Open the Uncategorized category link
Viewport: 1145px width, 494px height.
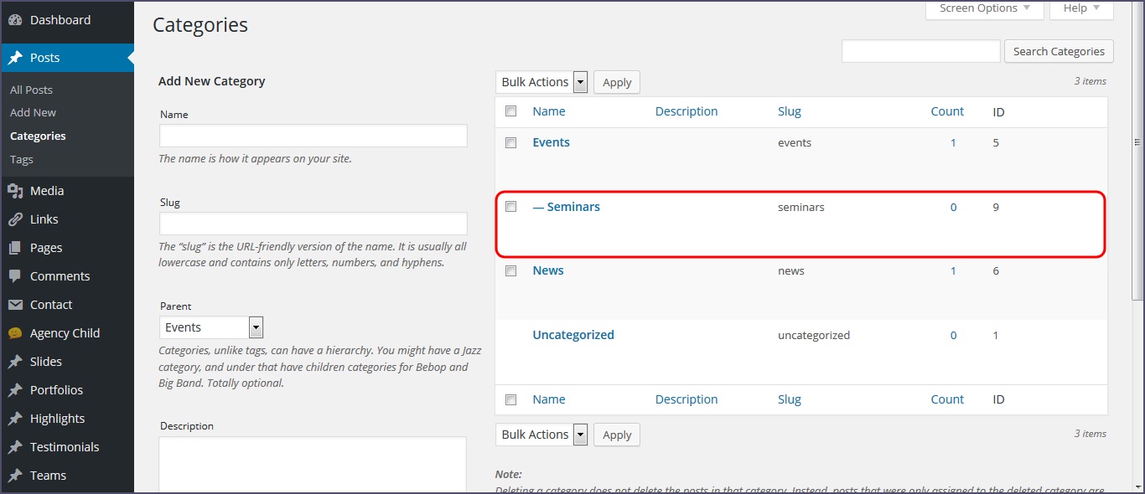573,335
